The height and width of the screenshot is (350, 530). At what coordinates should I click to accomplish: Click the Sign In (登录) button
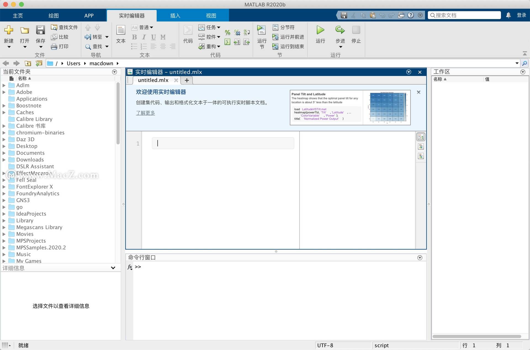521,15
